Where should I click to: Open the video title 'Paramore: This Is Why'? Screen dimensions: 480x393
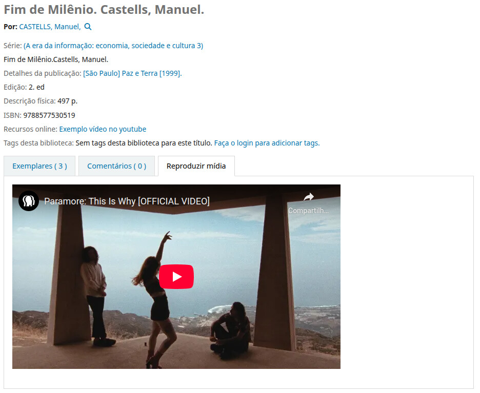[127, 201]
